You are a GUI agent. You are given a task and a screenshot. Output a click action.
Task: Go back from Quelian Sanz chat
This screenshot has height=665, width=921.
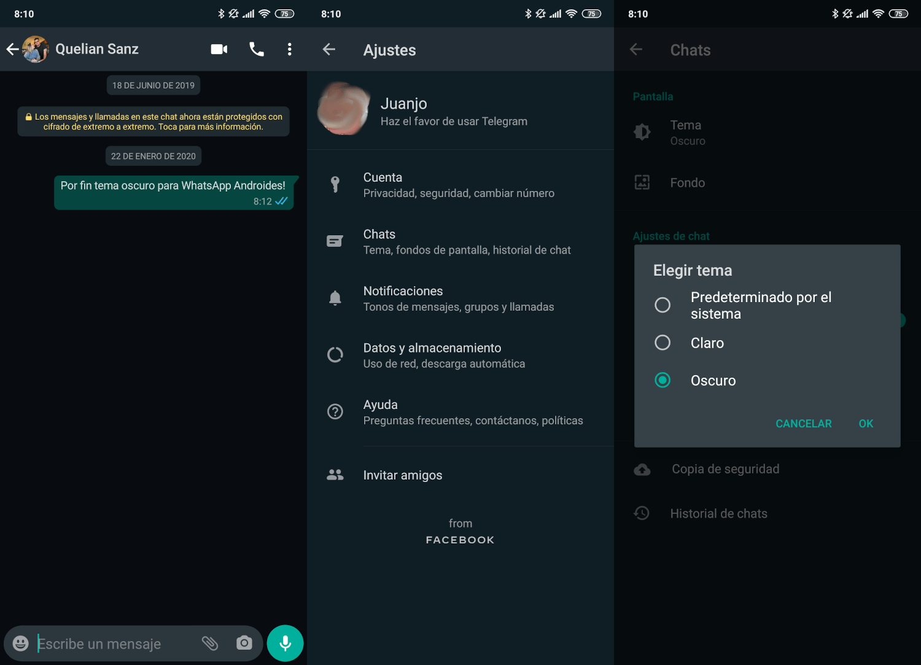[12, 49]
